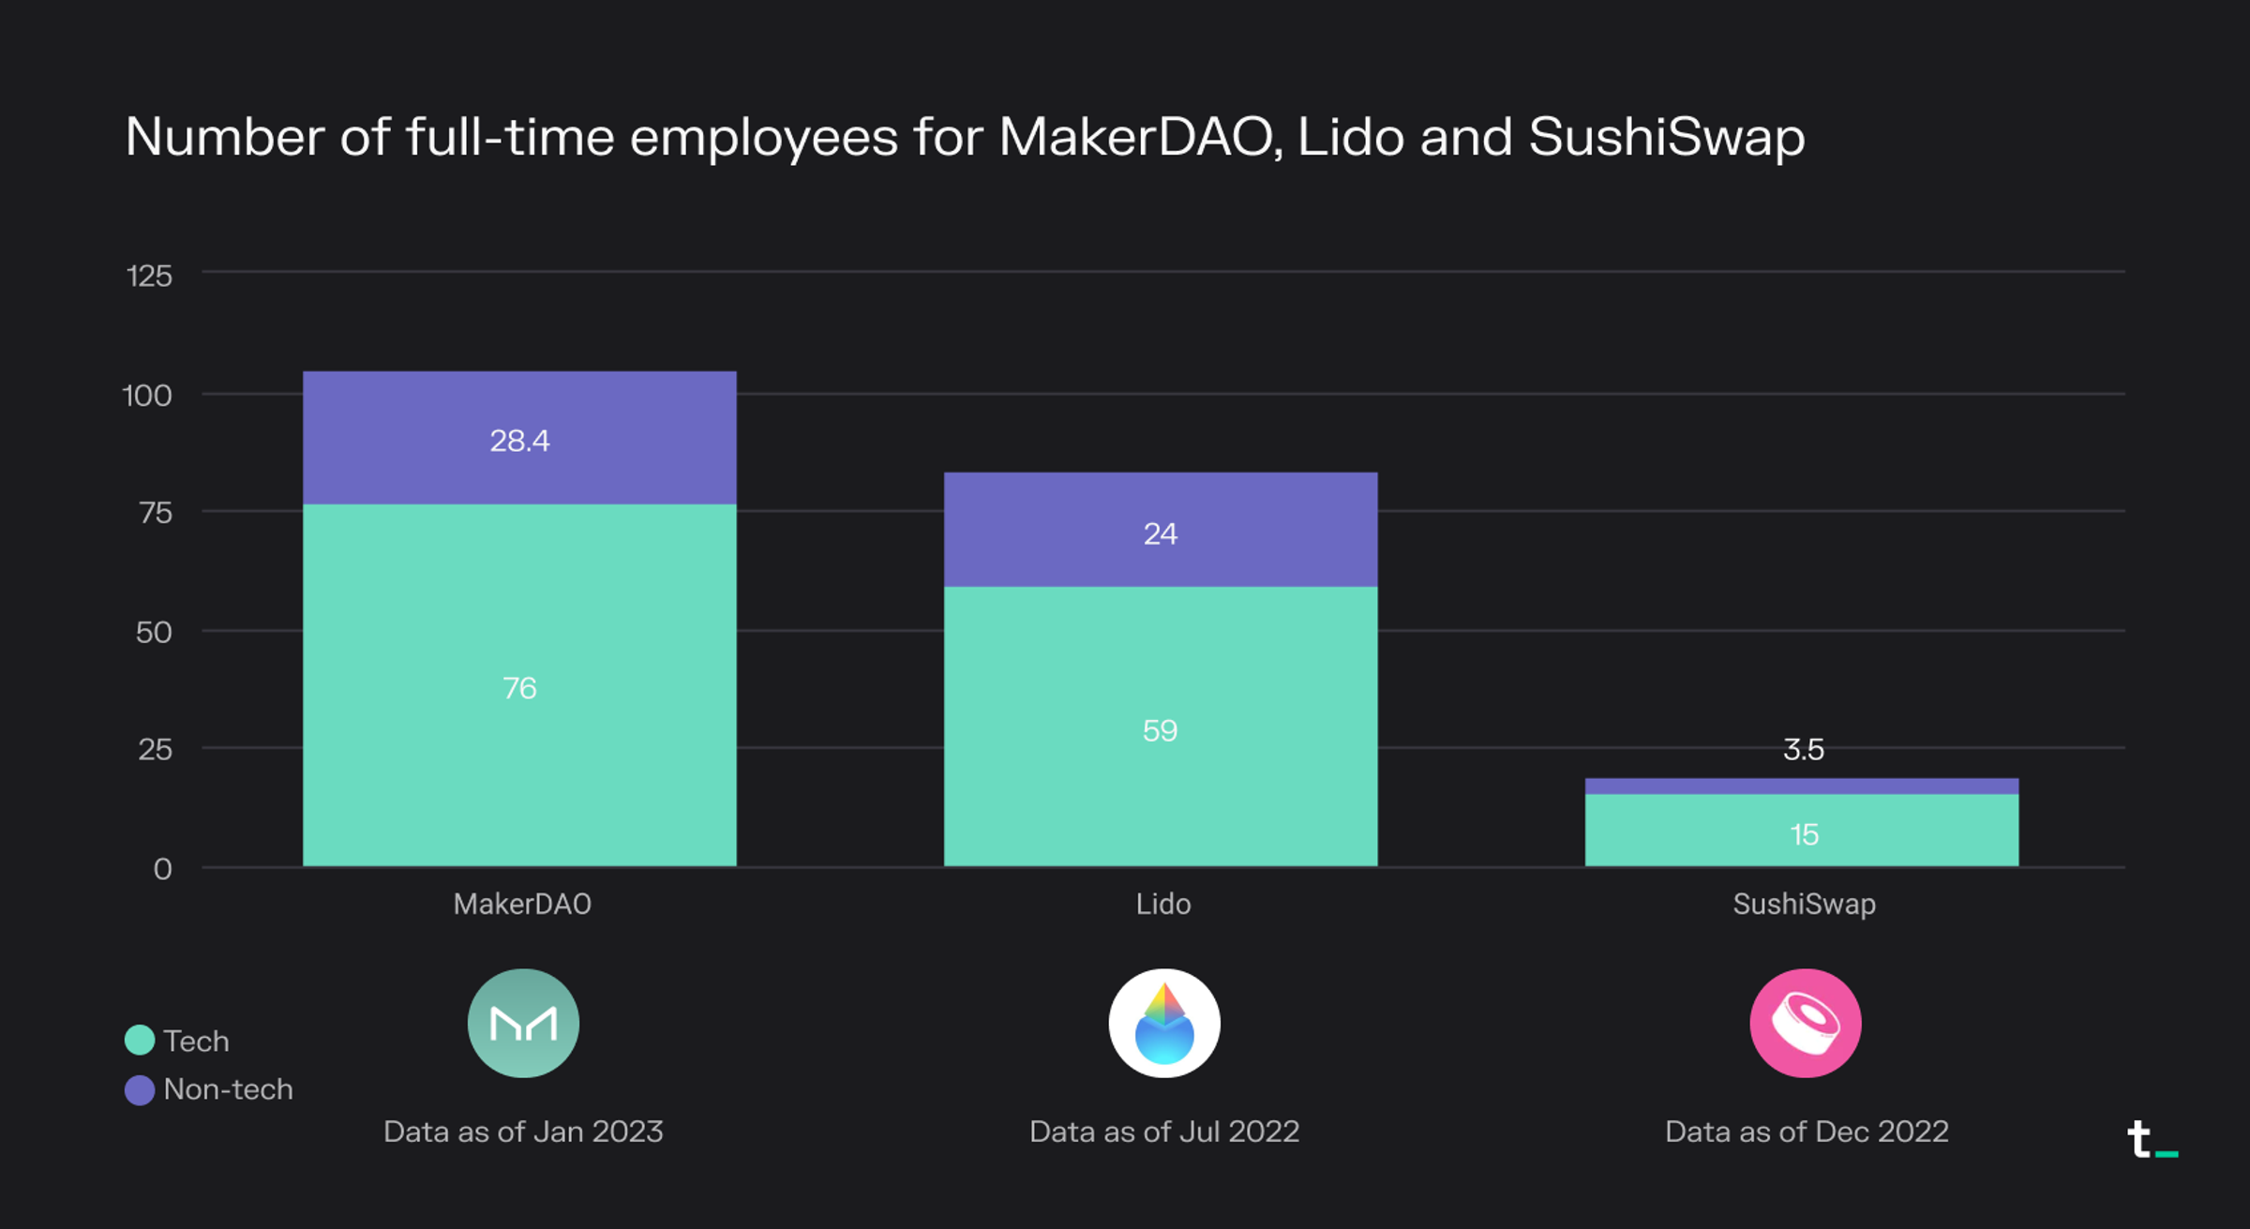Click the chart title text
The width and height of the screenshot is (2250, 1229).
pos(964,137)
